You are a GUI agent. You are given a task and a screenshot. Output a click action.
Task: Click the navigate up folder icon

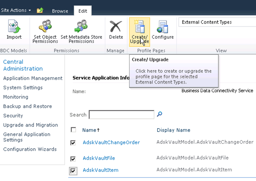40,10
